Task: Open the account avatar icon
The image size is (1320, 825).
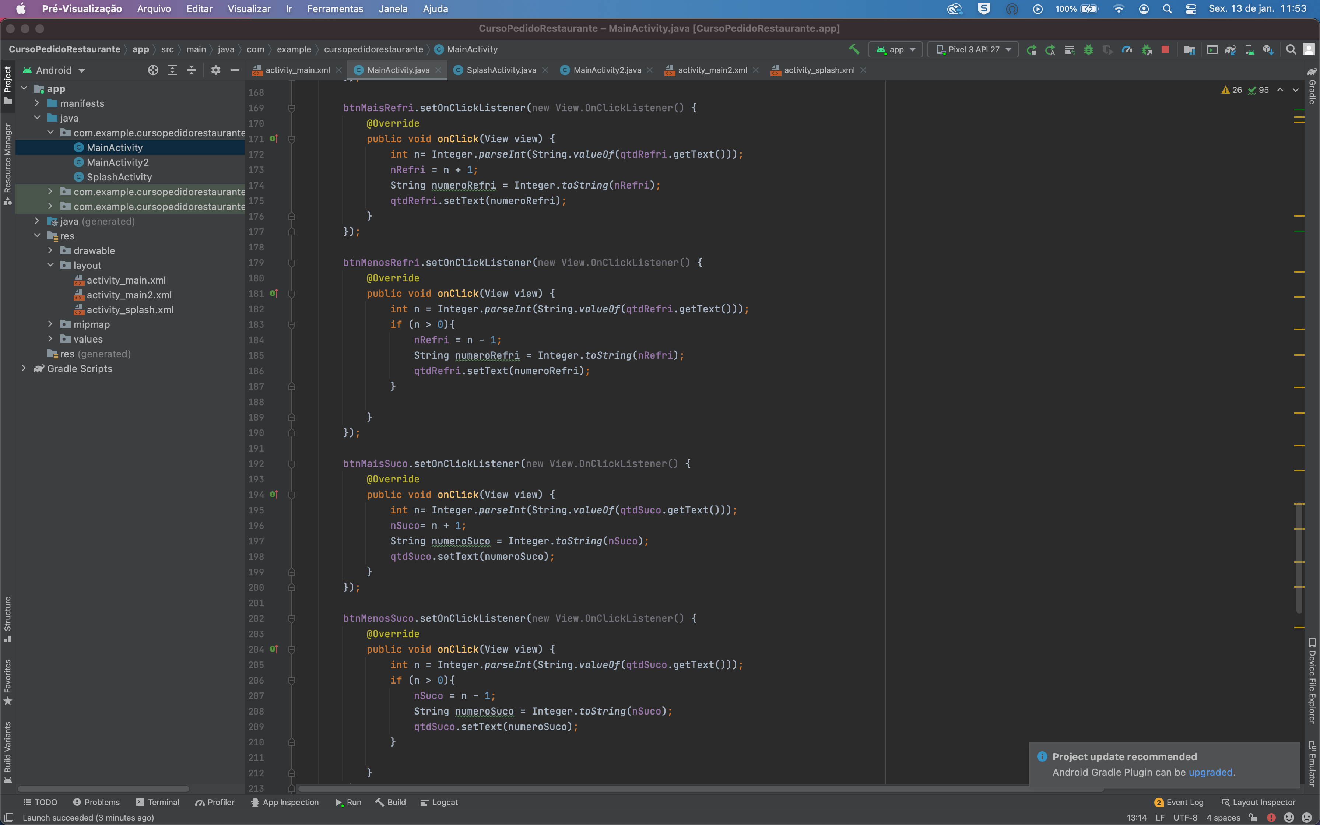Action: coord(1309,50)
